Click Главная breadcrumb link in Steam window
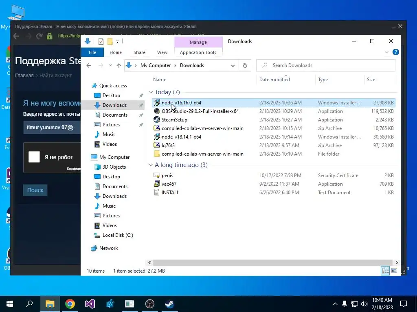This screenshot has height=312, width=417. [x=24, y=76]
